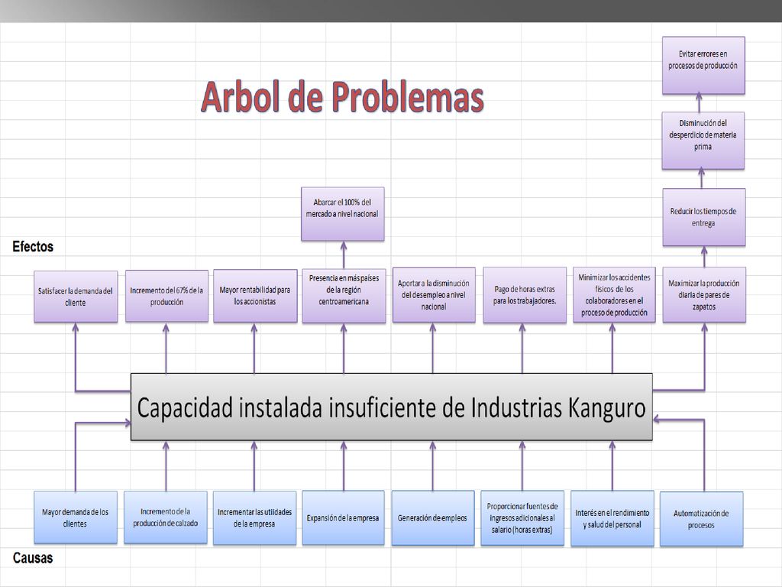Select the 'Incremento del 67% de la producción' box

point(166,296)
